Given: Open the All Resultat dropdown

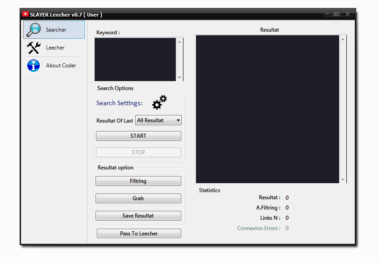Looking at the screenshot, I should (158, 120).
